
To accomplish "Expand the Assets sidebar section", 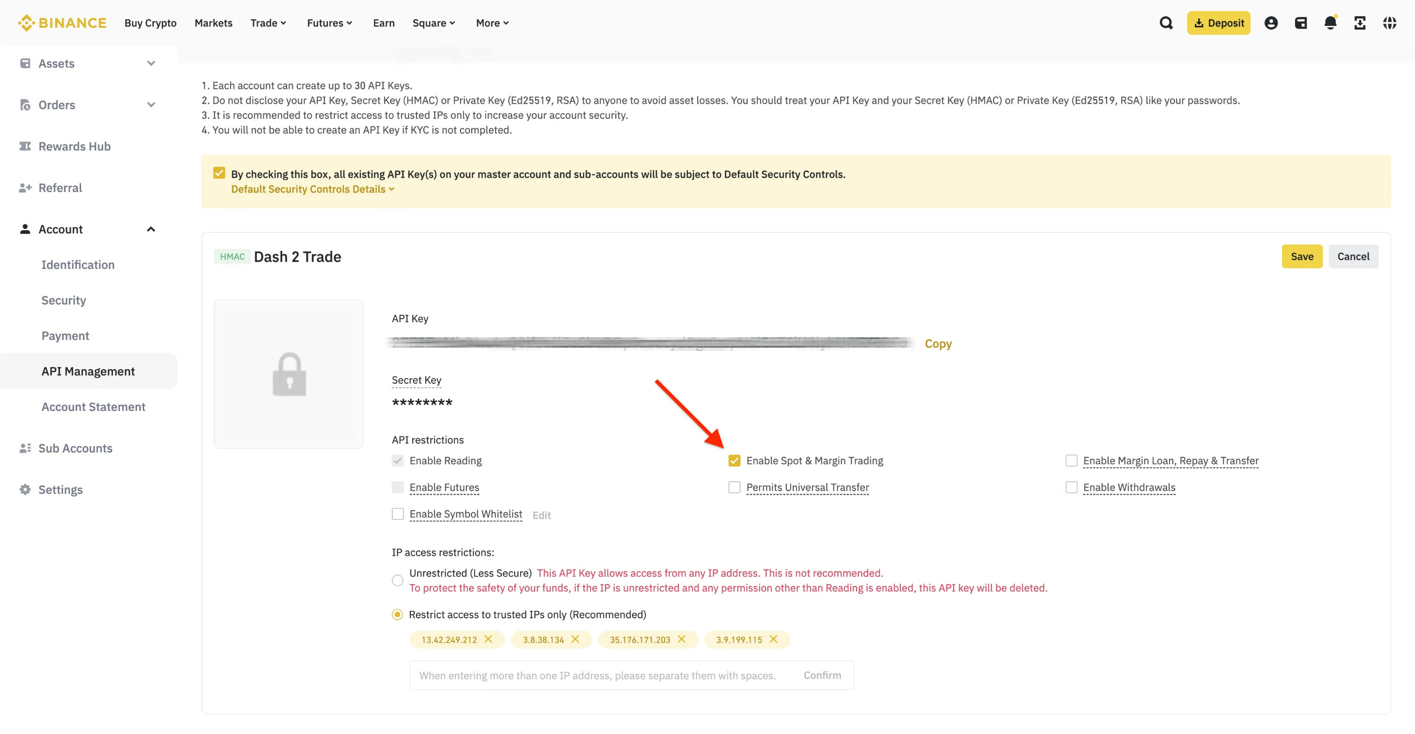I will 151,63.
